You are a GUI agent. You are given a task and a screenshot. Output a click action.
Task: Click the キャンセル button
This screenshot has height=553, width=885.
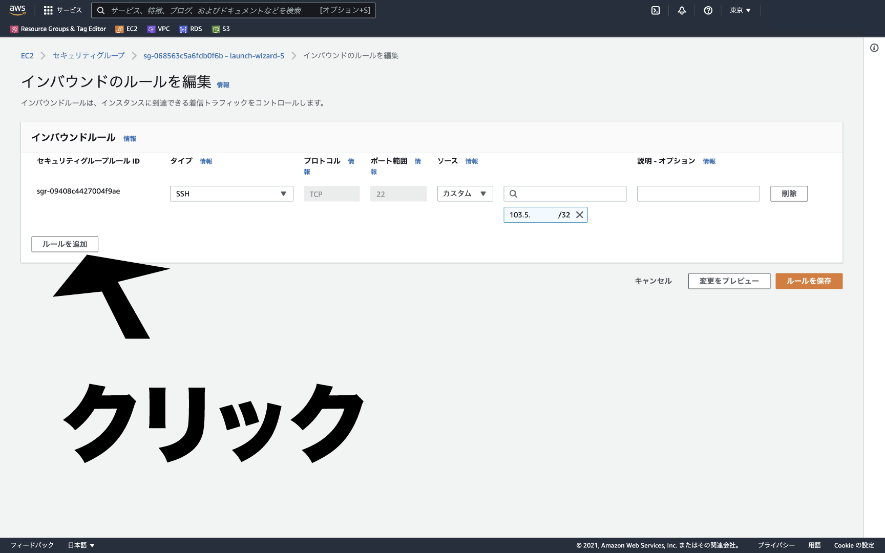coord(653,281)
